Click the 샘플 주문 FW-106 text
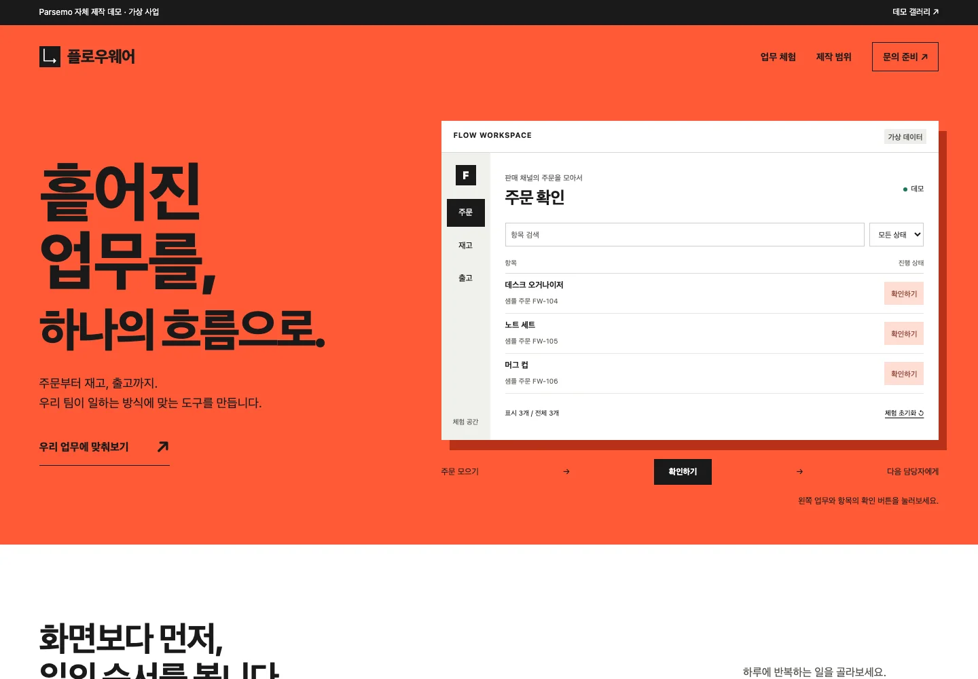978x679 pixels. point(531,381)
